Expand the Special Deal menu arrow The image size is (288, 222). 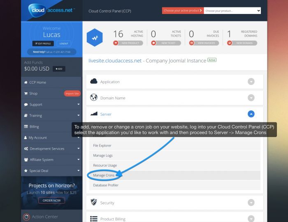tap(79, 171)
